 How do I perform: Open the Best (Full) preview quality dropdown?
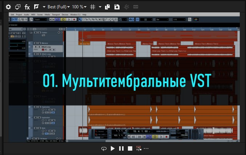pyautogui.click(x=59, y=7)
